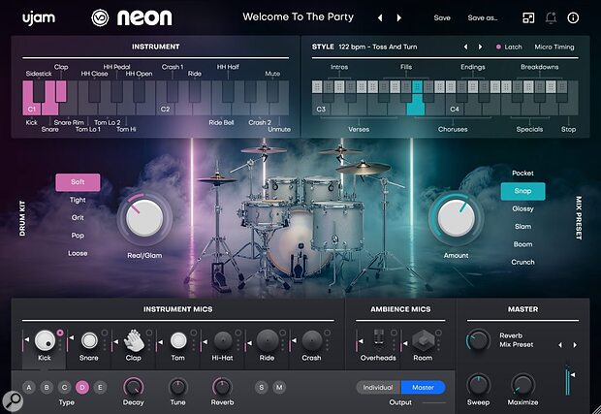Go to next preset arrow
Screen dimensions: 601x414
point(399,17)
